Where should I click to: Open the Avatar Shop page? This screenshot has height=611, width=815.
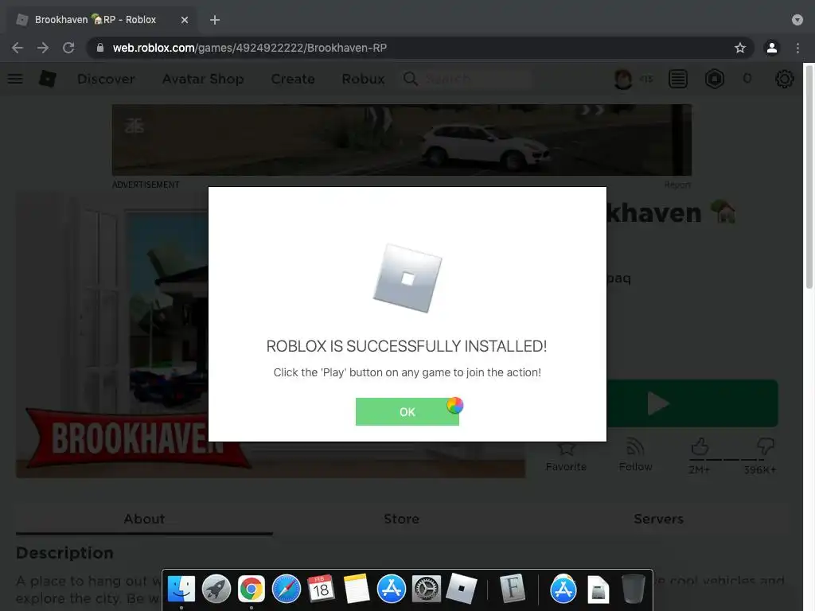203,79
